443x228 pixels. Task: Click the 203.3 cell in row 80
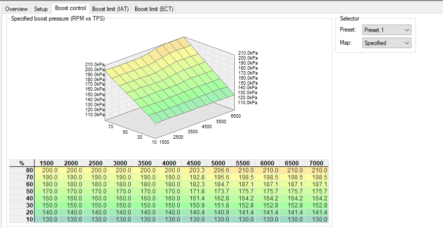(194, 170)
